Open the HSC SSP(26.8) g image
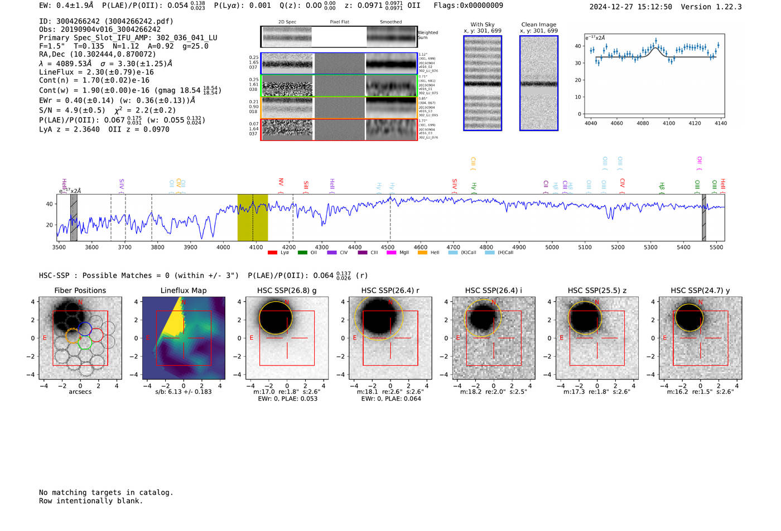 (x=287, y=338)
